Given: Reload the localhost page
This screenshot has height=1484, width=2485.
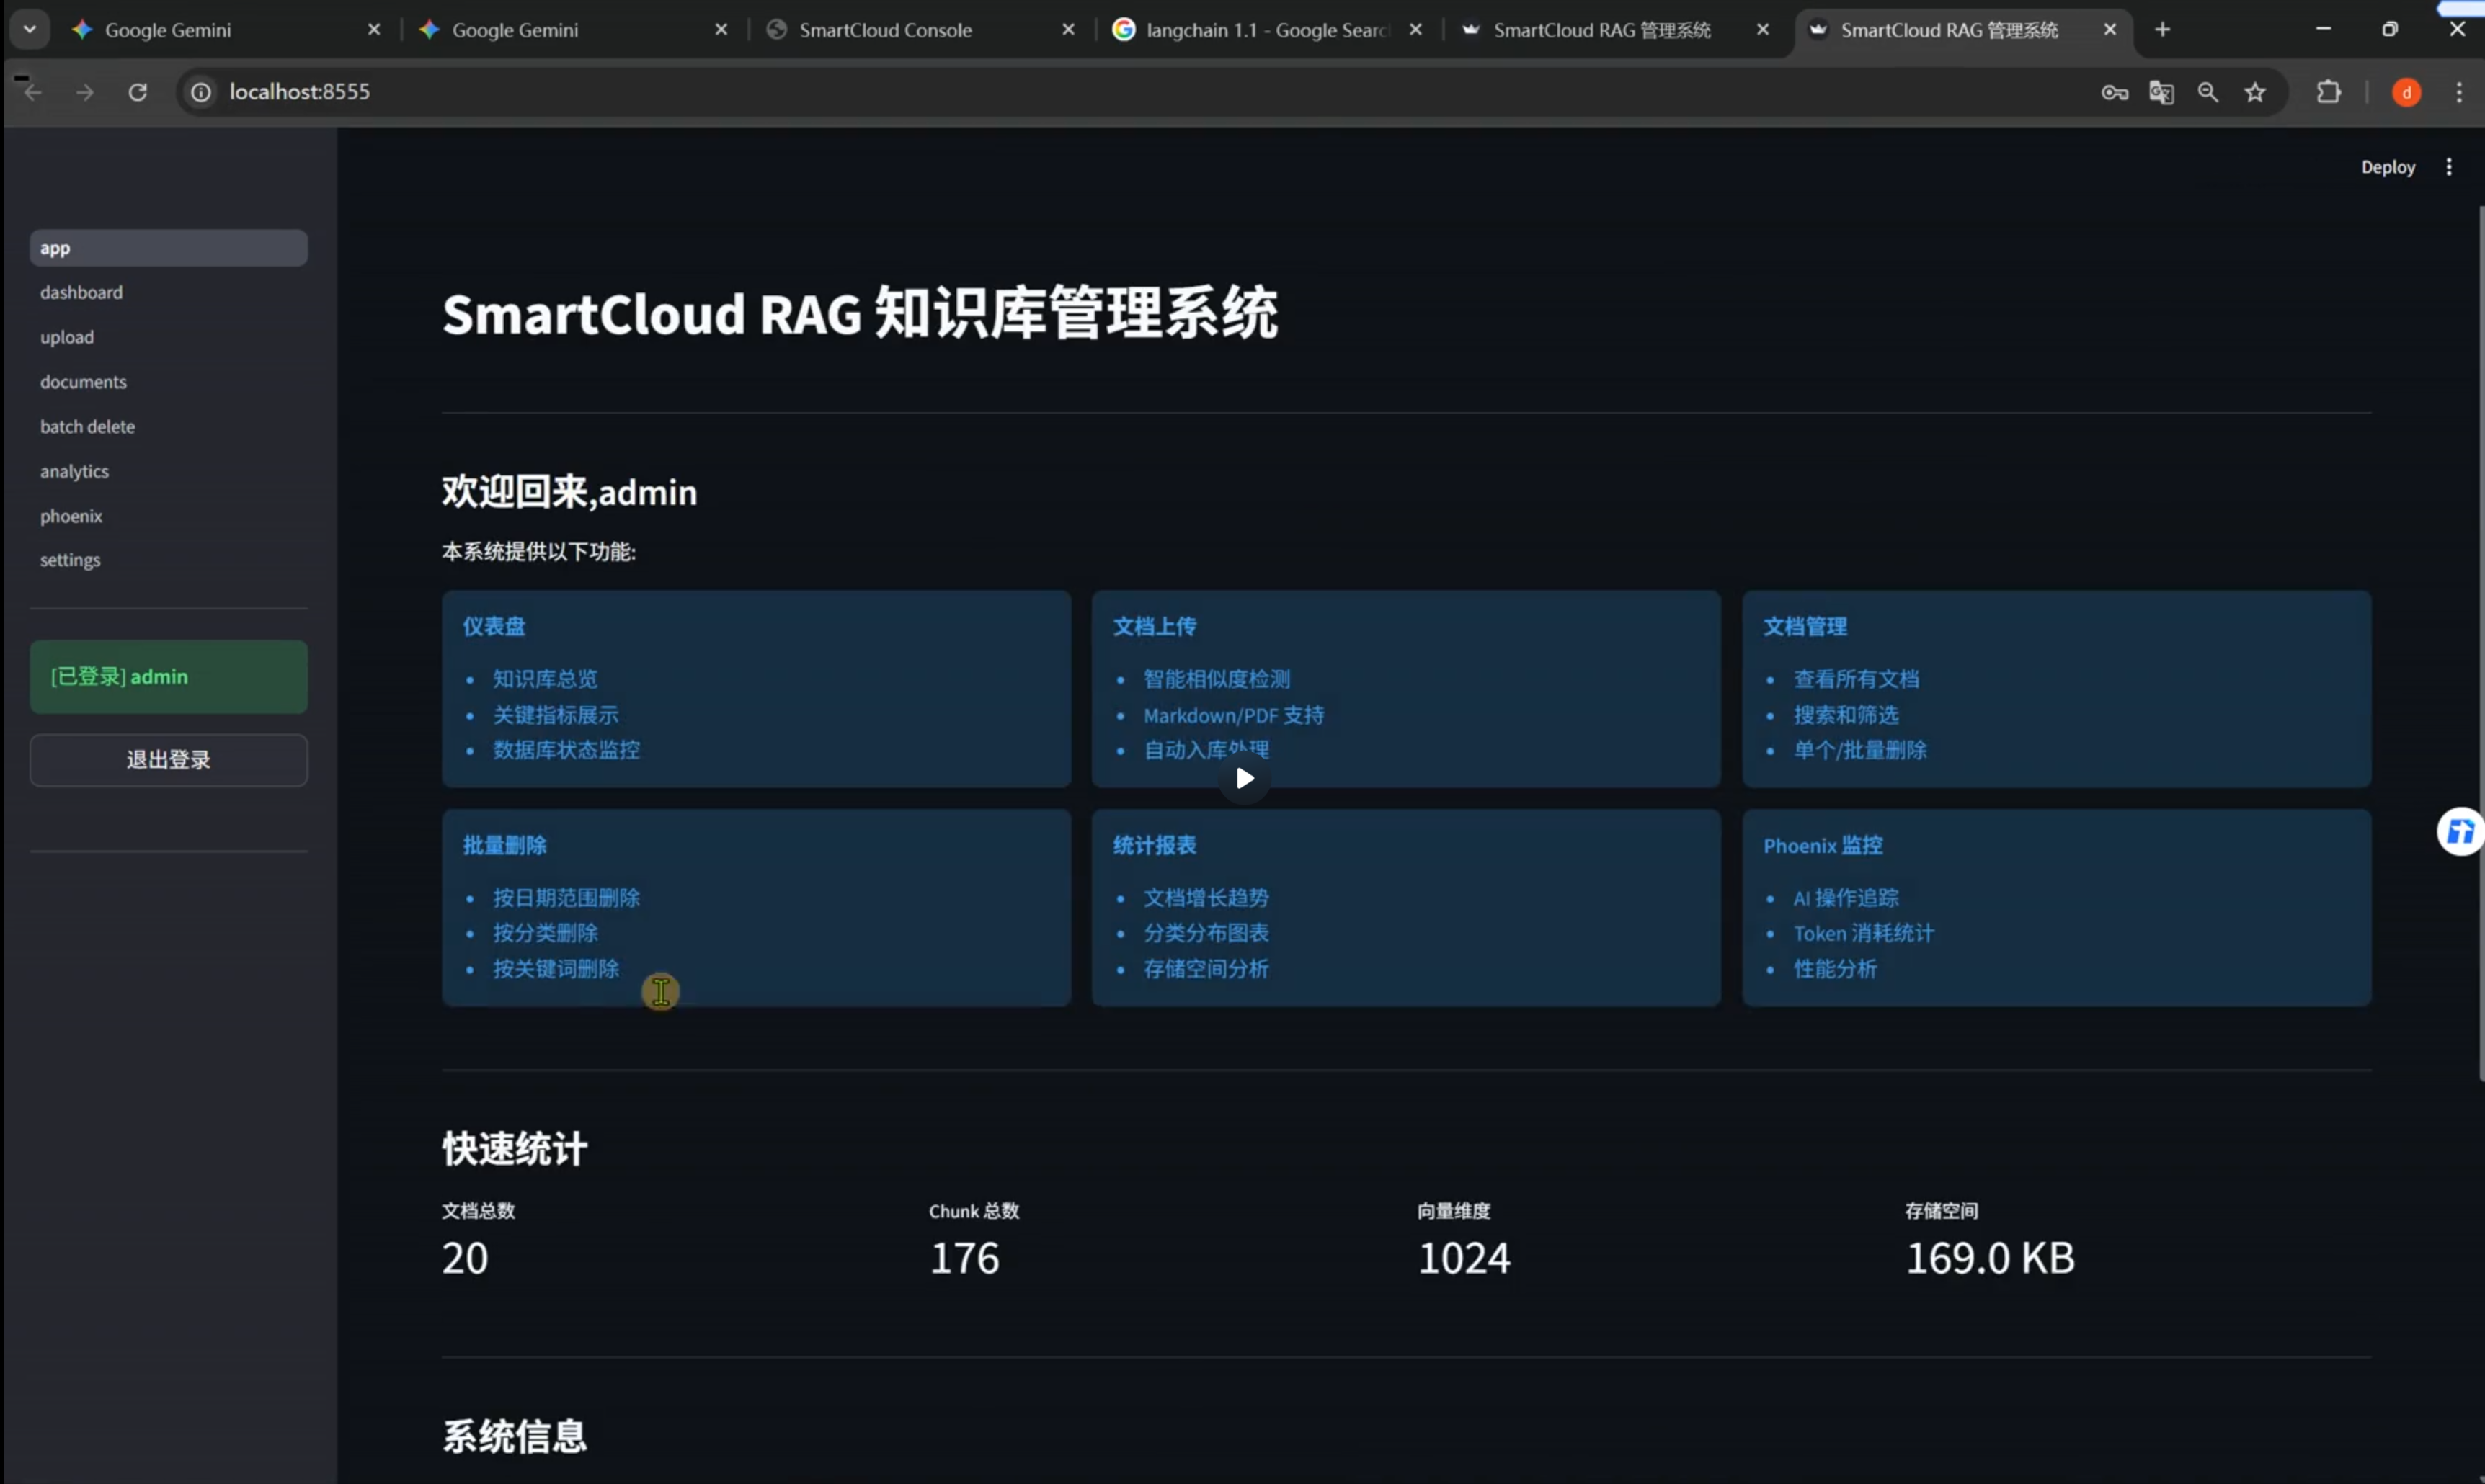Looking at the screenshot, I should click(x=138, y=92).
